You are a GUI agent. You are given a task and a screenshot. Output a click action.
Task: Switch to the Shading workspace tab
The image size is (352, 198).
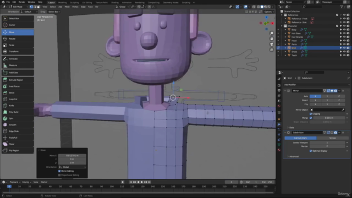115,2
